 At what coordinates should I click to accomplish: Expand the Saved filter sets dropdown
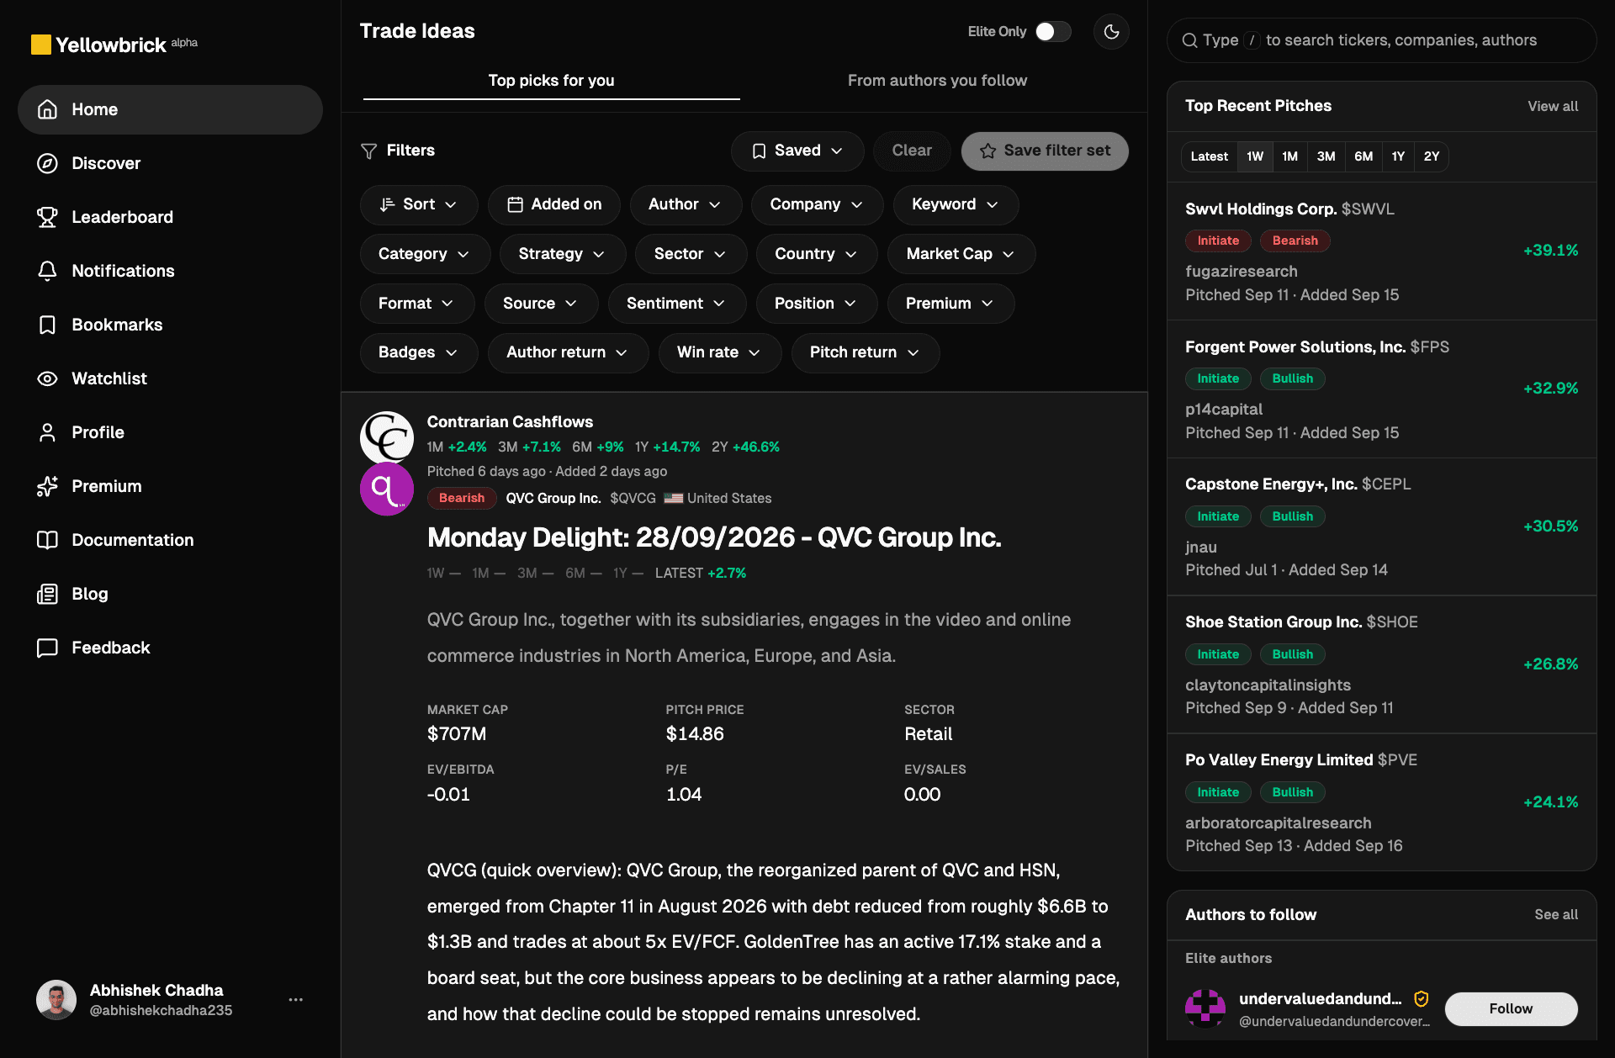[x=797, y=151]
